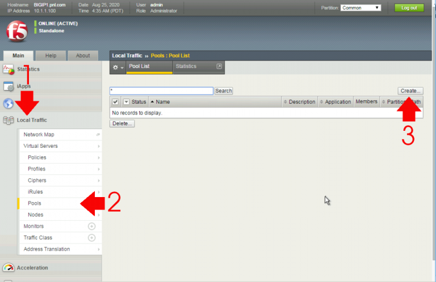Switch to the About tab

click(x=83, y=55)
